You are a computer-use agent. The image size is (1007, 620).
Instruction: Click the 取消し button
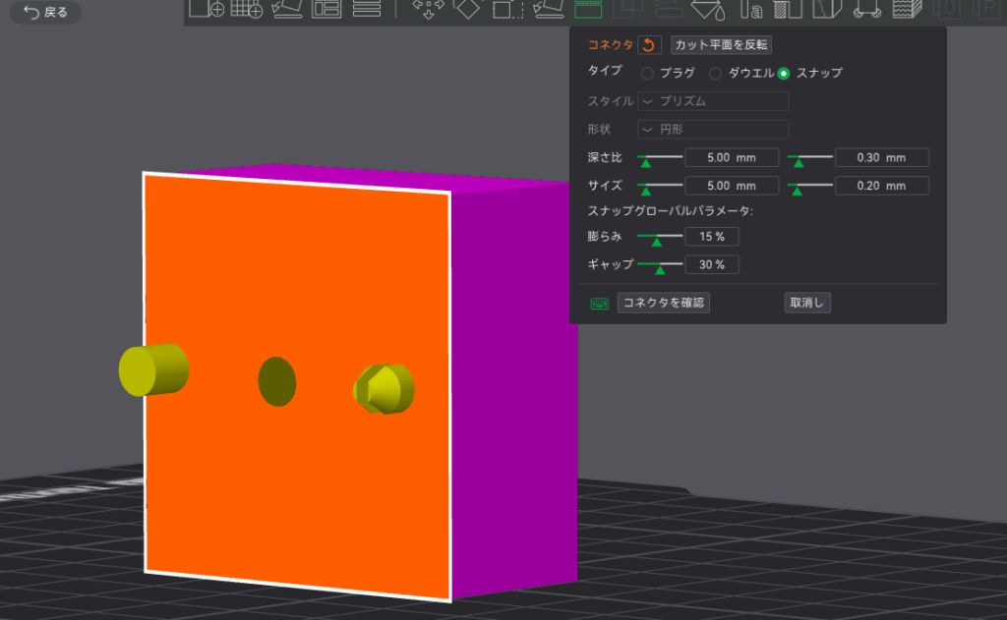807,303
